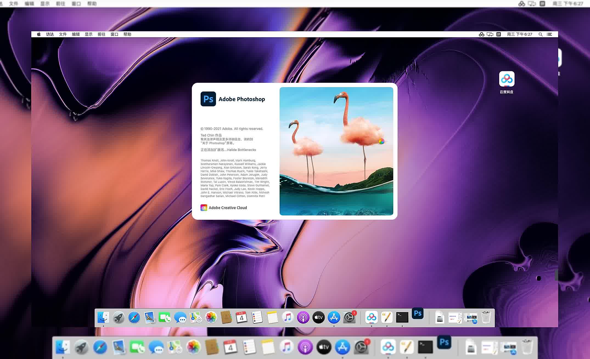The height and width of the screenshot is (359, 590).
Task: Click 'Ted Chin 作品' credit text
Action: click(x=211, y=135)
